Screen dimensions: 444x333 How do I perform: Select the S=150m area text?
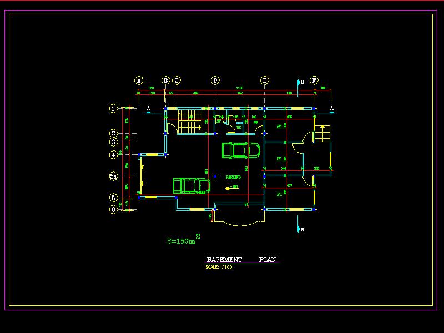pos(181,241)
